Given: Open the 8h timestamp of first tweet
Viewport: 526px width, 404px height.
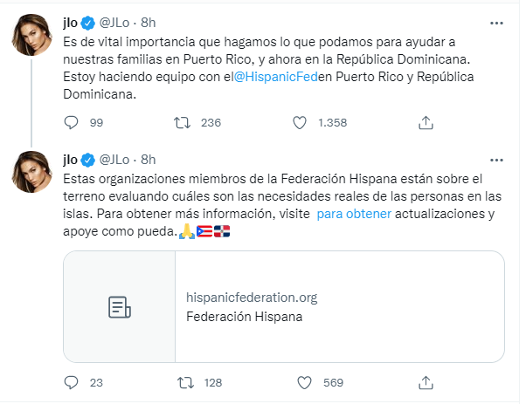Looking at the screenshot, I should [148, 20].
